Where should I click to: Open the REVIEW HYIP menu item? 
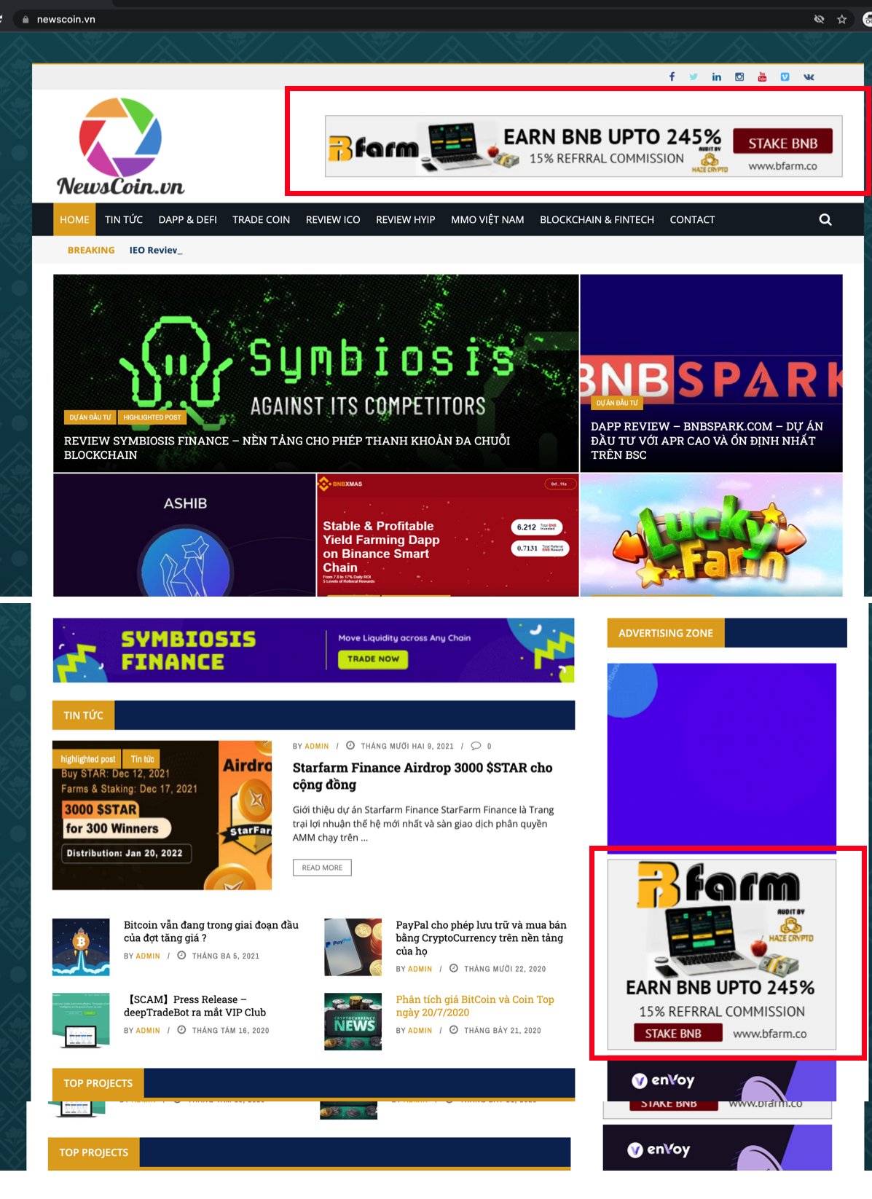point(405,219)
